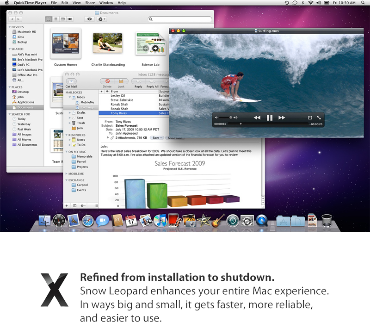Viewport: 370px width, 322px height.
Task: Open Spotlight search in menu bar
Action: 363,3
